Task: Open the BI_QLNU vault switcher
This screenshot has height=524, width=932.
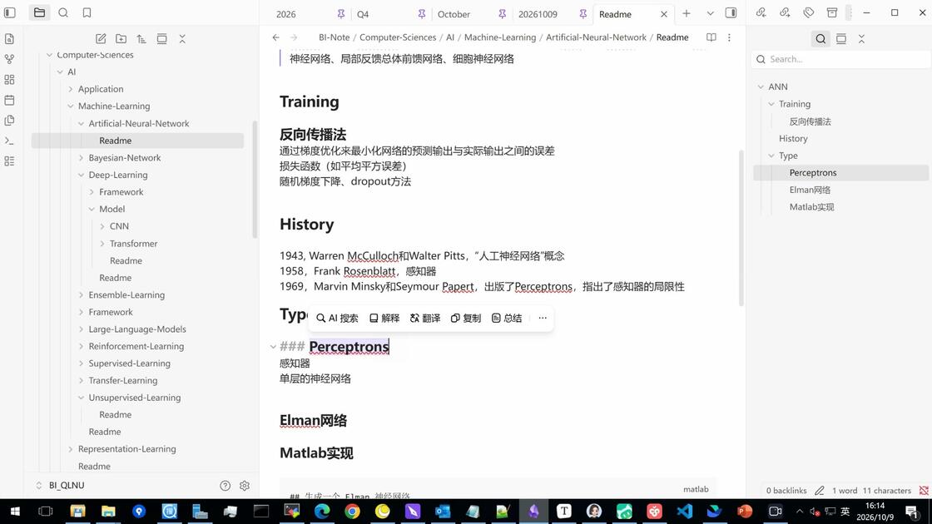Action: [59, 486]
